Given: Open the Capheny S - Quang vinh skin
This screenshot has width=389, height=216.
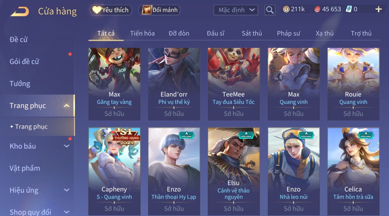Looking at the screenshot, I should coord(114,172).
